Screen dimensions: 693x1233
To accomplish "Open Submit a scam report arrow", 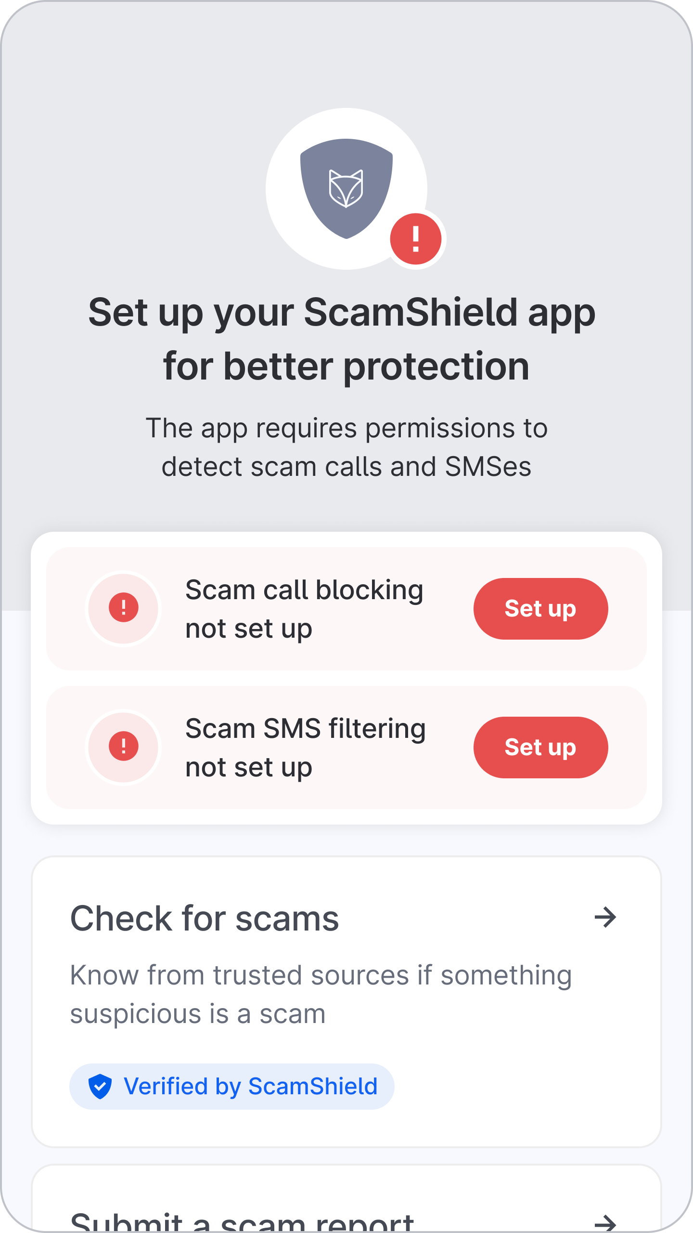I will [x=605, y=1223].
